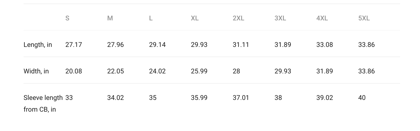Screen dimensions: 420x131
Task: Click the Sleeve length from CB label
Action: pos(43,103)
